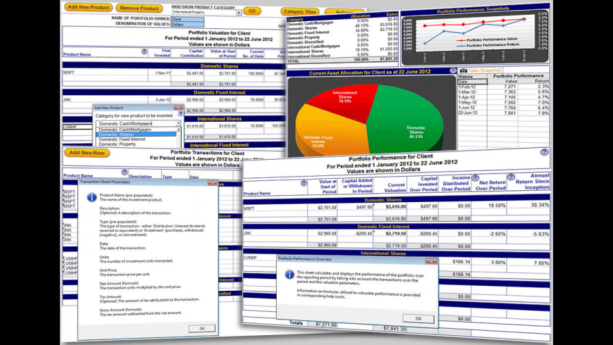
Task: Click $2,461.00 capital contribution for MSFT
Action: click(x=195, y=73)
